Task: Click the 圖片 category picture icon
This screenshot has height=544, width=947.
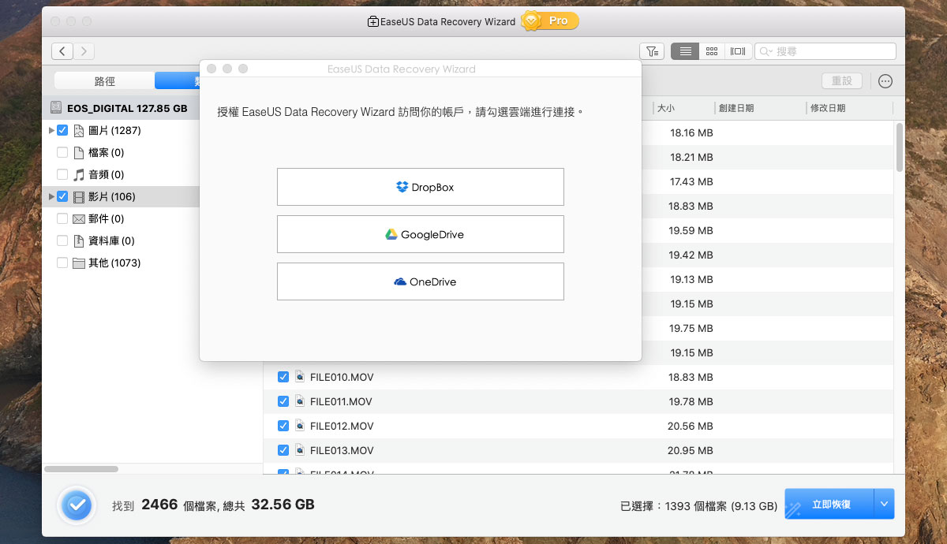Action: [x=79, y=130]
